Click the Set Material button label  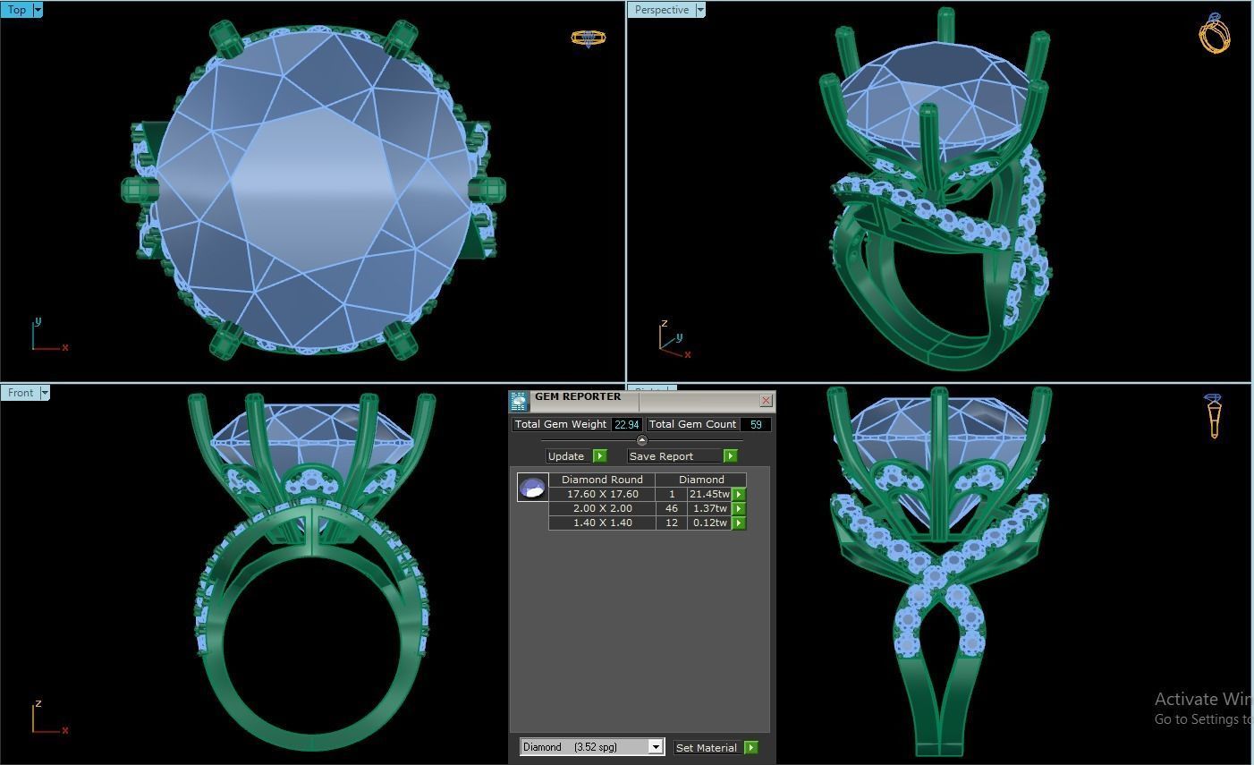[707, 748]
